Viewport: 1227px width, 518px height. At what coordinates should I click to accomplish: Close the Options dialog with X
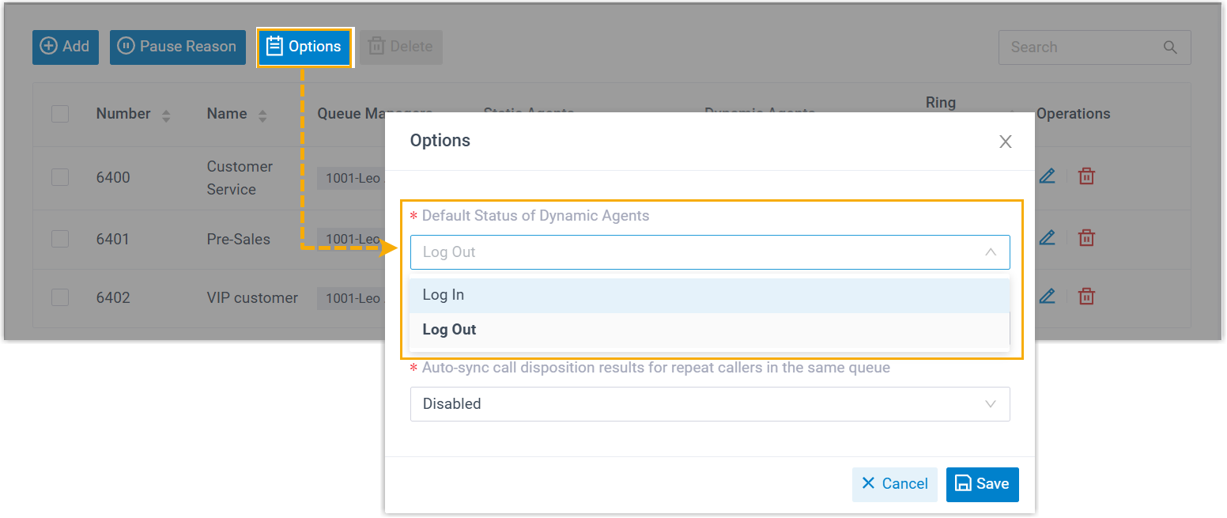1005,142
